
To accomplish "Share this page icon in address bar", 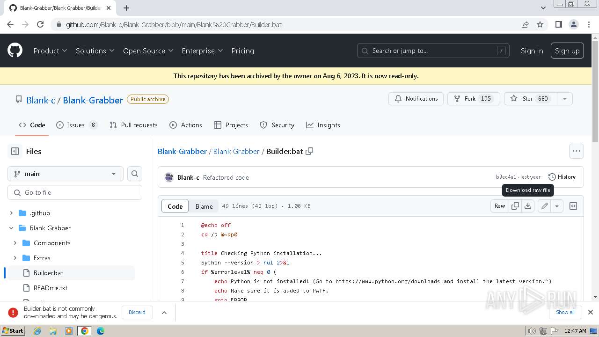I will click(x=525, y=24).
